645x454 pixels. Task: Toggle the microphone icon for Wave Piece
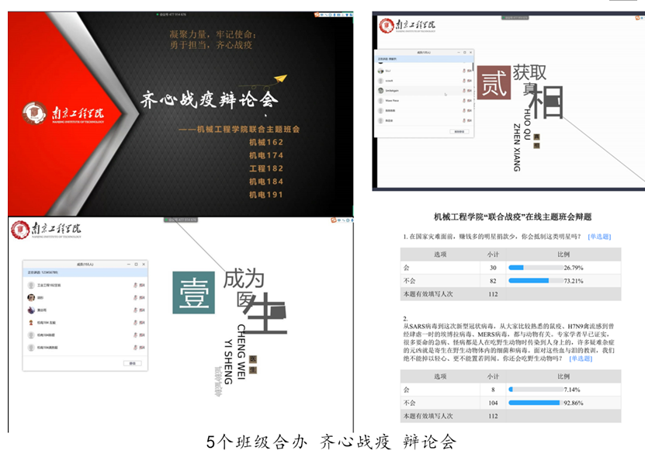pos(463,101)
